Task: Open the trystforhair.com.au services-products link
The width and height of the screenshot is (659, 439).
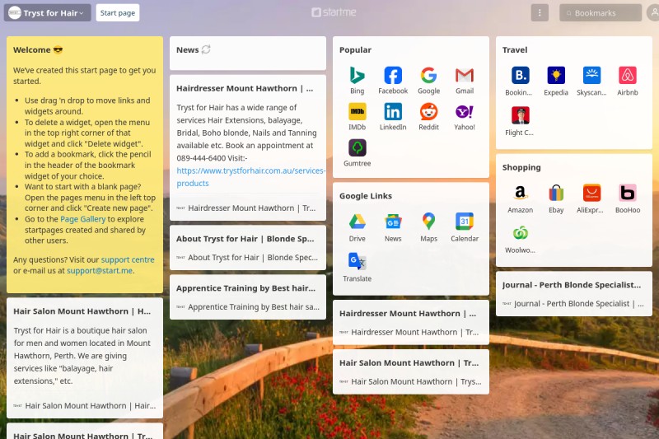Action: 251,177
